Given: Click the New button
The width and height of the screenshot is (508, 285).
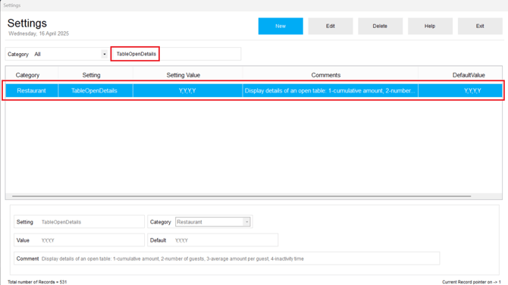Looking at the screenshot, I should 281,26.
